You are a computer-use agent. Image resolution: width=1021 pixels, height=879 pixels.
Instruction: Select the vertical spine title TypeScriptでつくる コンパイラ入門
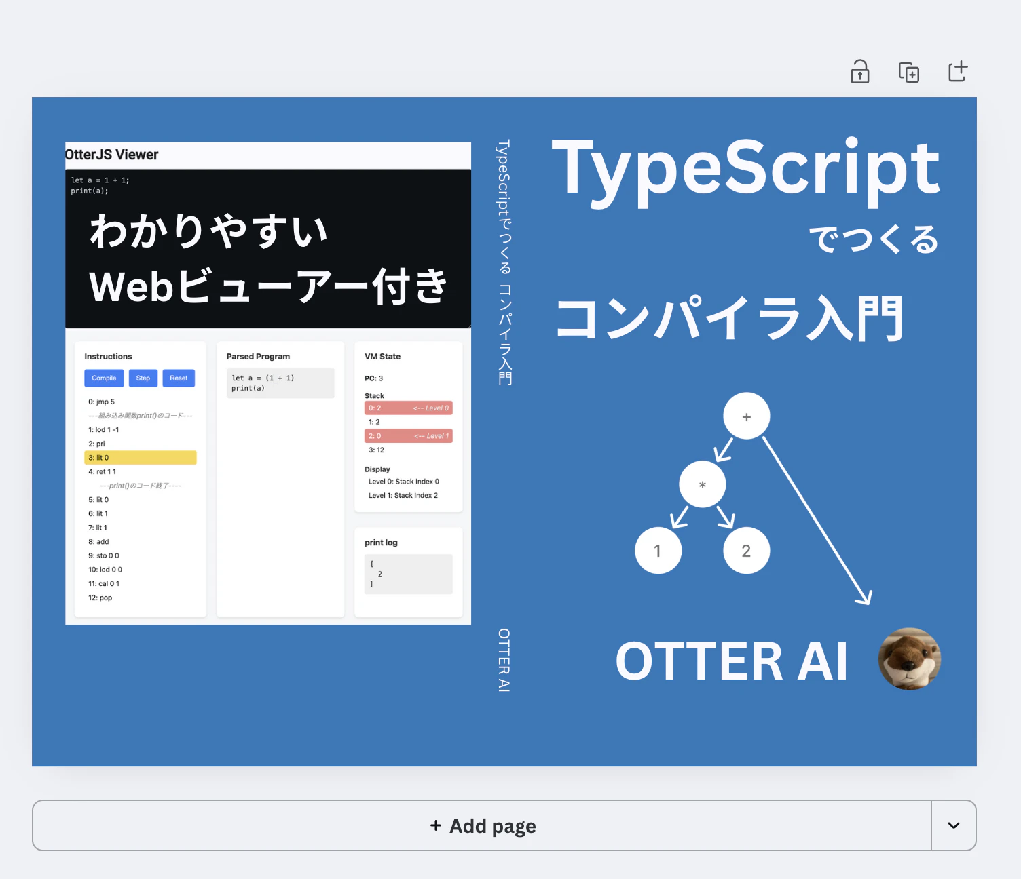[x=504, y=262]
